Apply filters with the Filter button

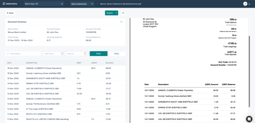coord(98,54)
